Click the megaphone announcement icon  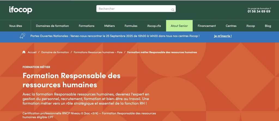point(23,36)
